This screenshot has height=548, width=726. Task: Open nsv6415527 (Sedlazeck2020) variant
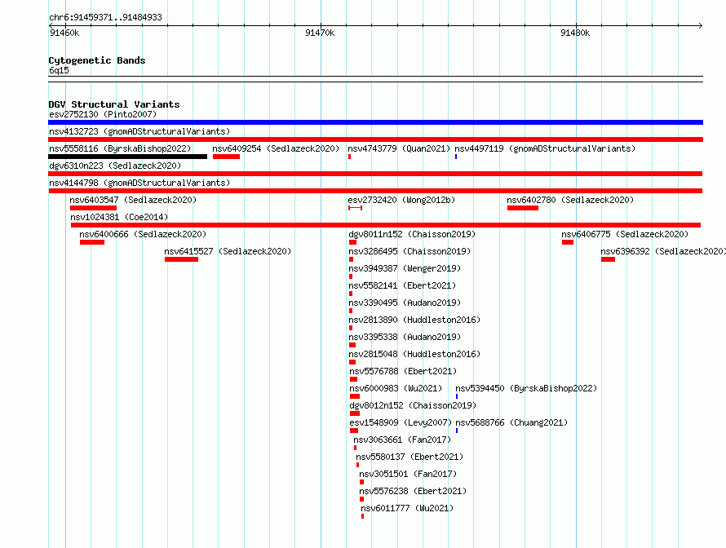[228, 251]
